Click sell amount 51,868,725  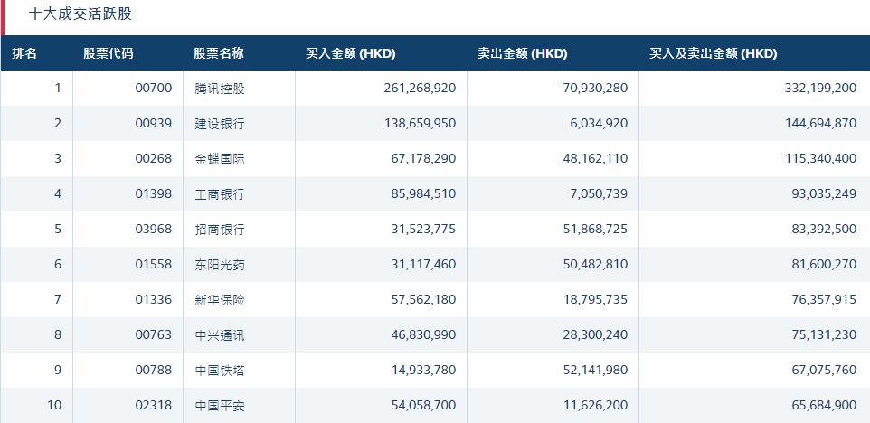click(x=595, y=229)
